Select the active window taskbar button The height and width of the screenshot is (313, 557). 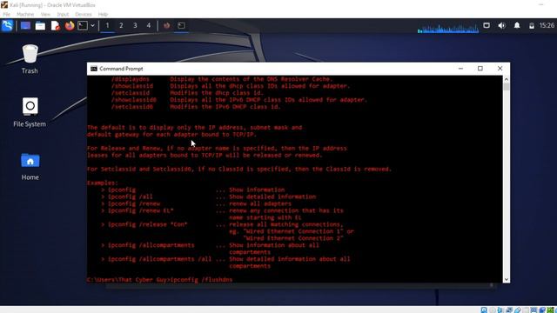[181, 25]
